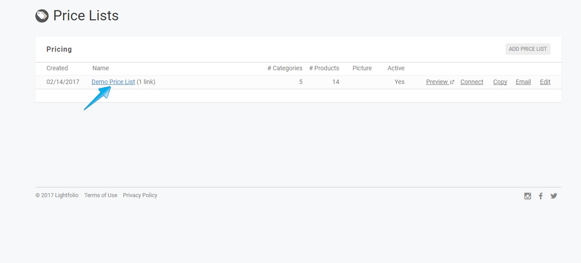Click the Active column header
The image size is (581, 263).
click(396, 68)
